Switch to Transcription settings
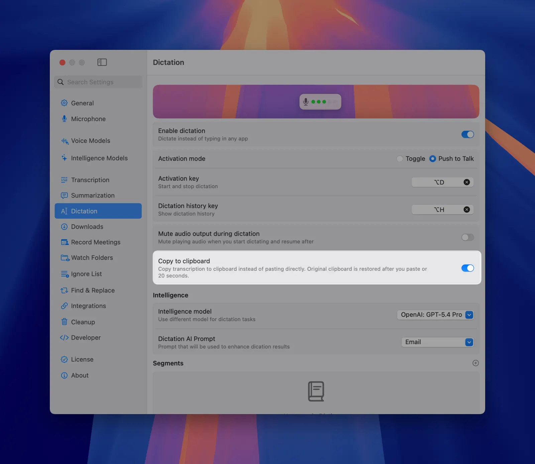 tap(98, 180)
